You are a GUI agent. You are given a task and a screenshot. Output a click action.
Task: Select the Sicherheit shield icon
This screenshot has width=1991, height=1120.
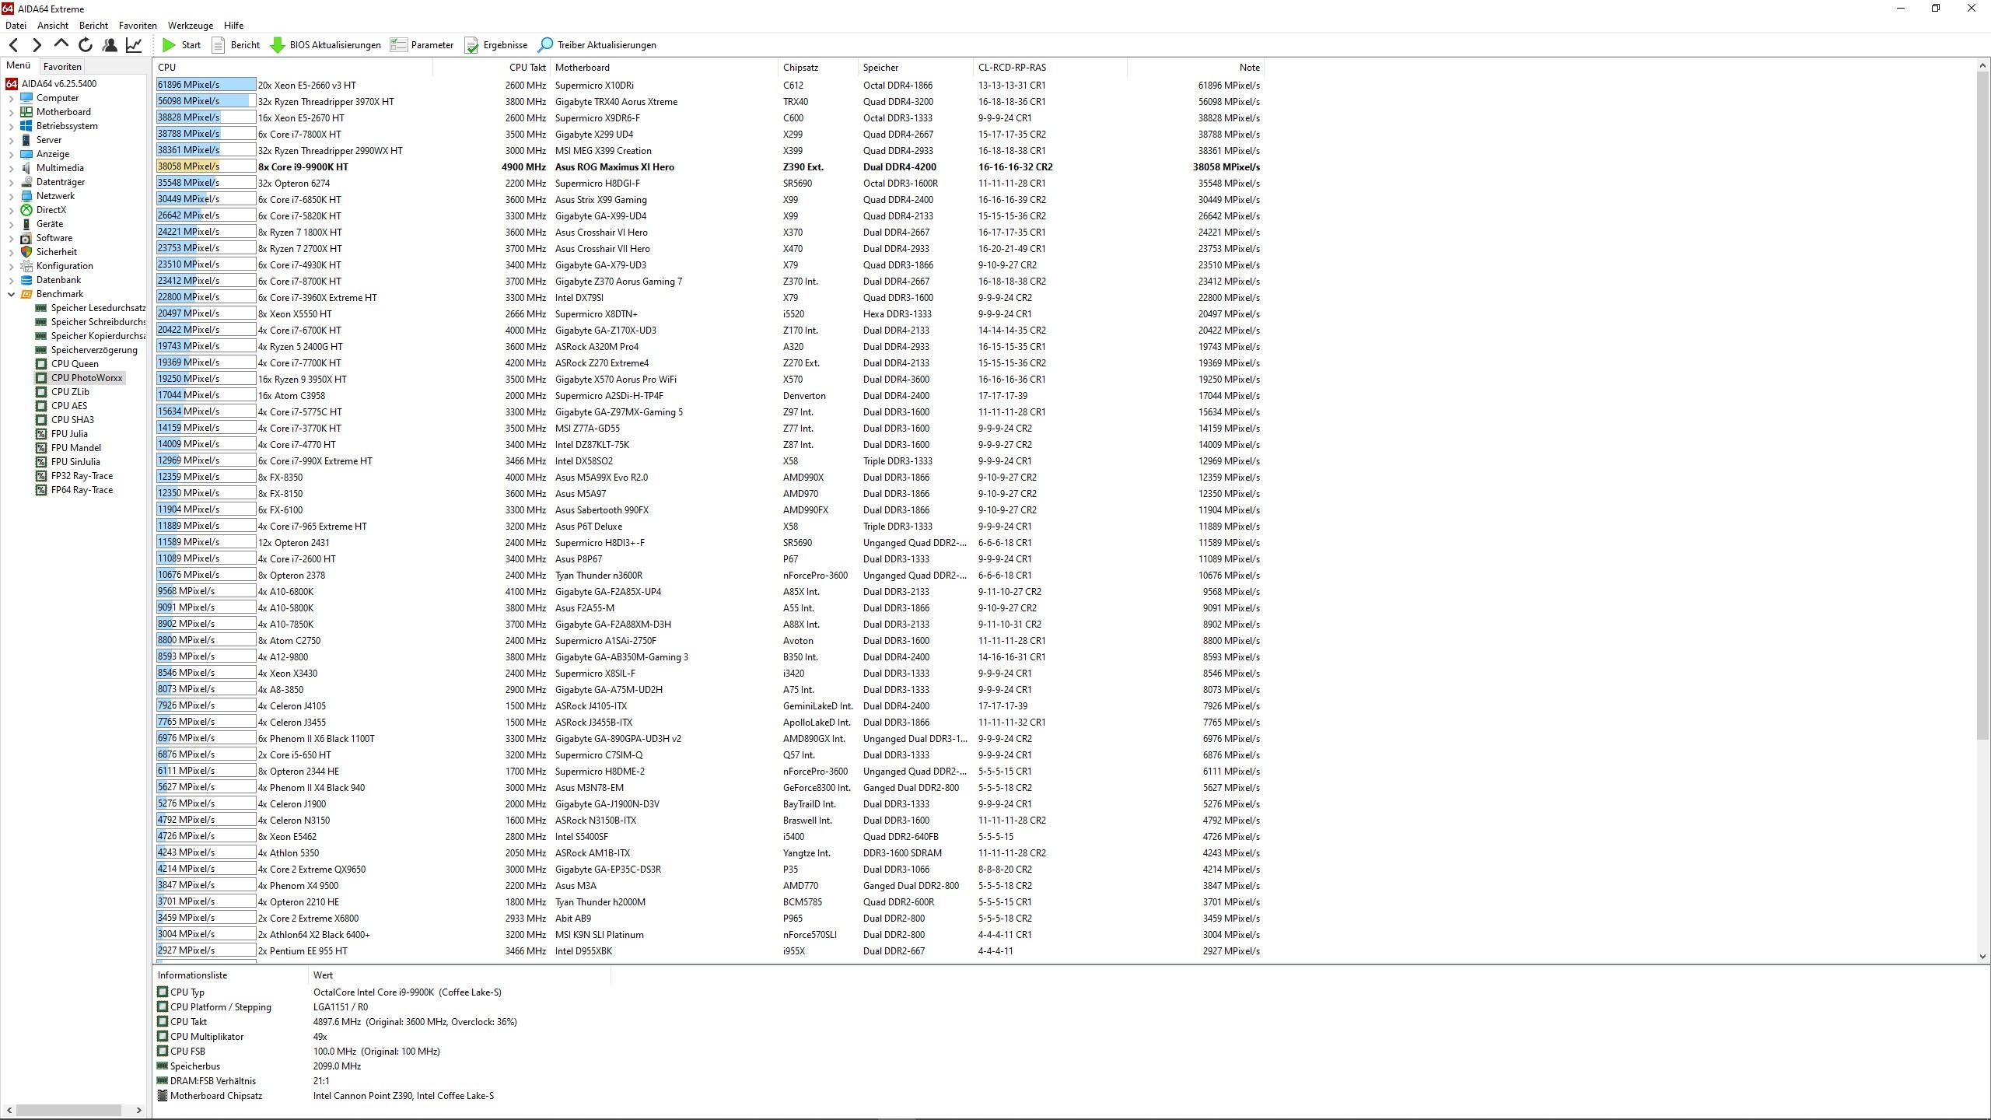tap(26, 252)
